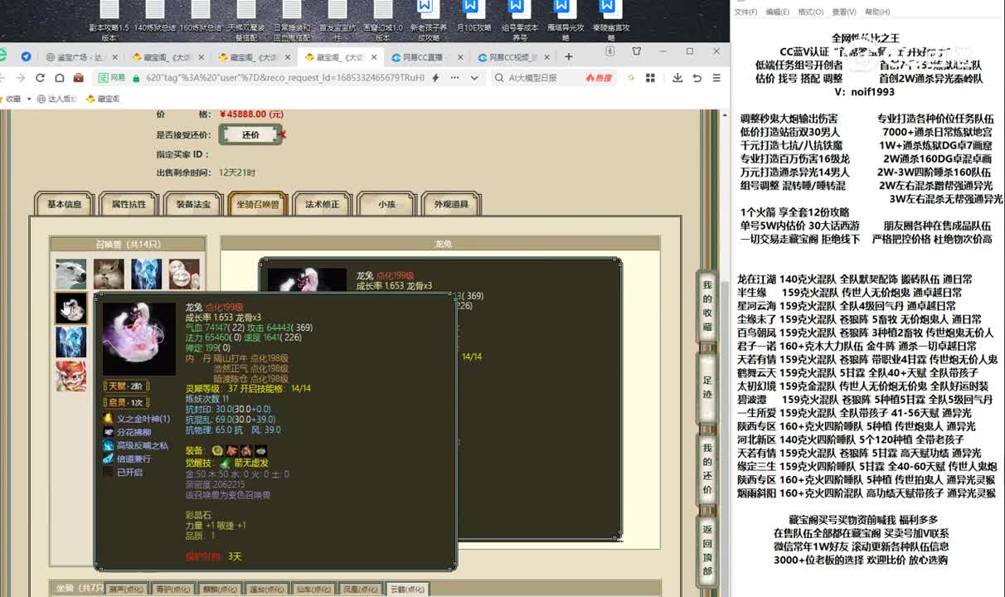Click 返回顶部 in the side panel

point(707,549)
